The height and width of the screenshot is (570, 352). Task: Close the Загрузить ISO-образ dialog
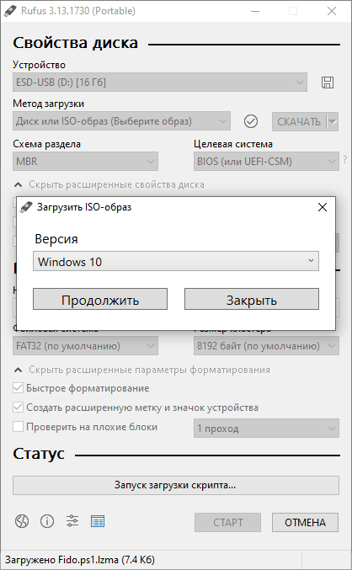323,207
